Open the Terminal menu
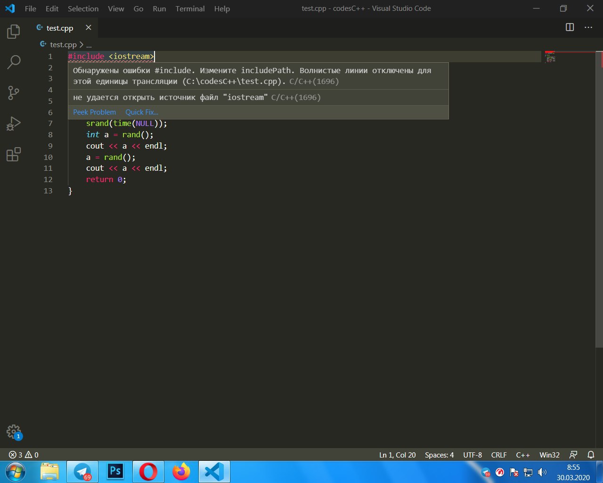The width and height of the screenshot is (603, 483). pos(190,8)
